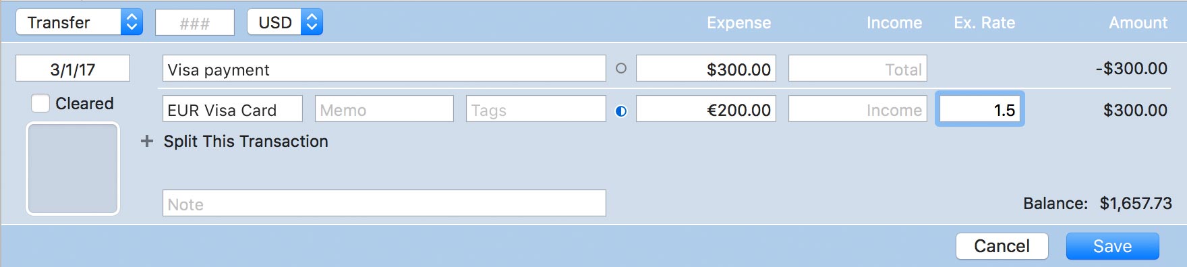Screen dimensions: 1187x267
Task: Click the €200.00 expense field
Action: [706, 109]
